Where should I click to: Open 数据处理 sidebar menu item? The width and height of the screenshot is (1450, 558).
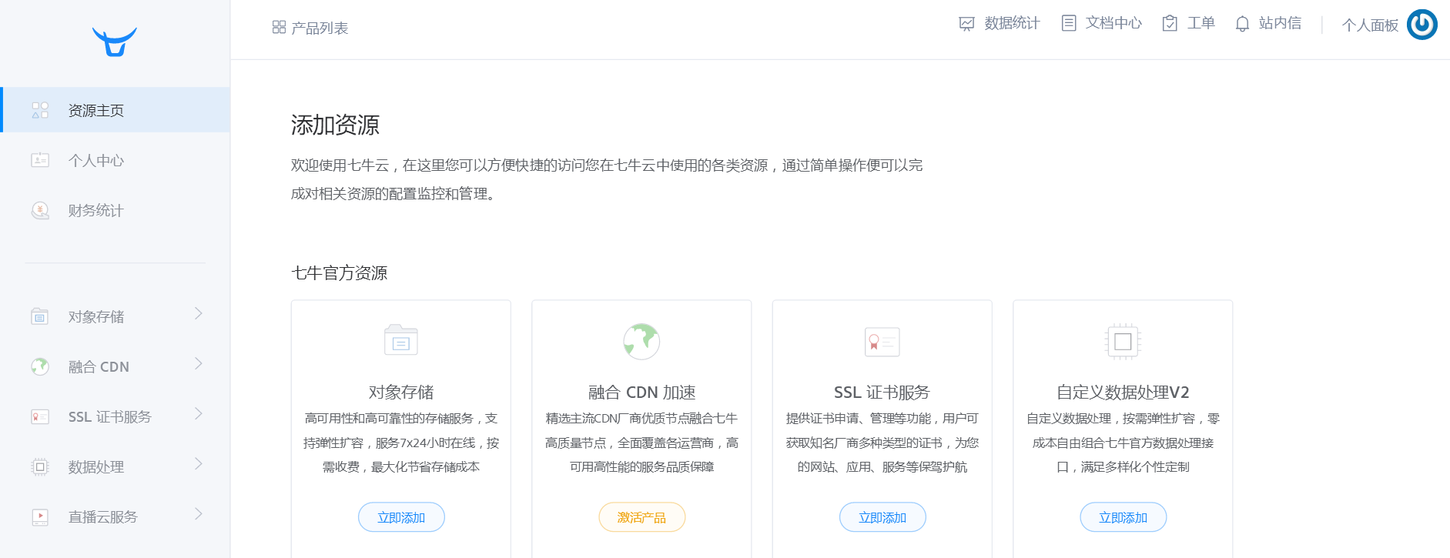[x=116, y=466]
